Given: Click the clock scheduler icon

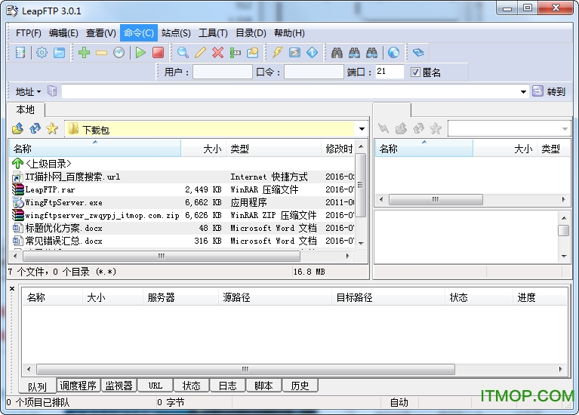Looking at the screenshot, I should pos(119,52).
